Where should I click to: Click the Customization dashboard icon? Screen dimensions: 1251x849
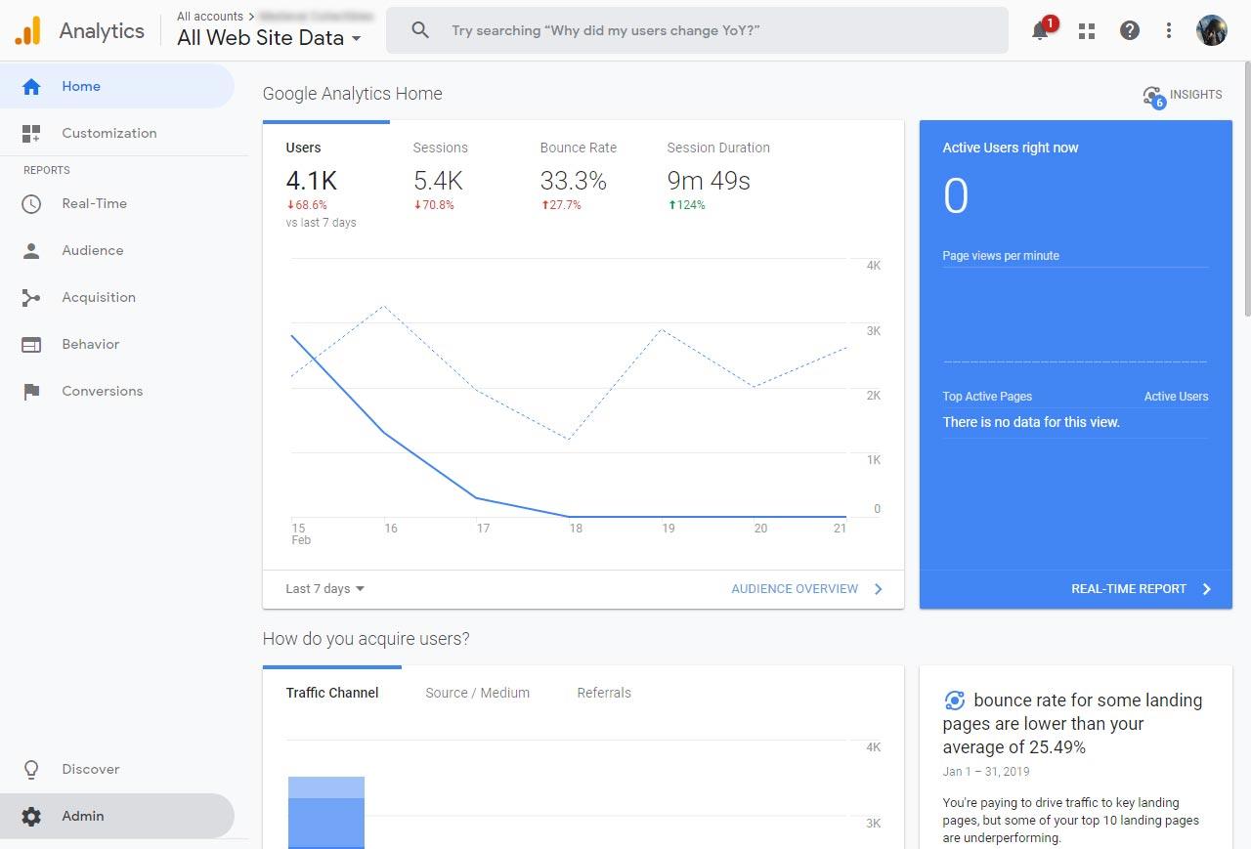coord(31,133)
